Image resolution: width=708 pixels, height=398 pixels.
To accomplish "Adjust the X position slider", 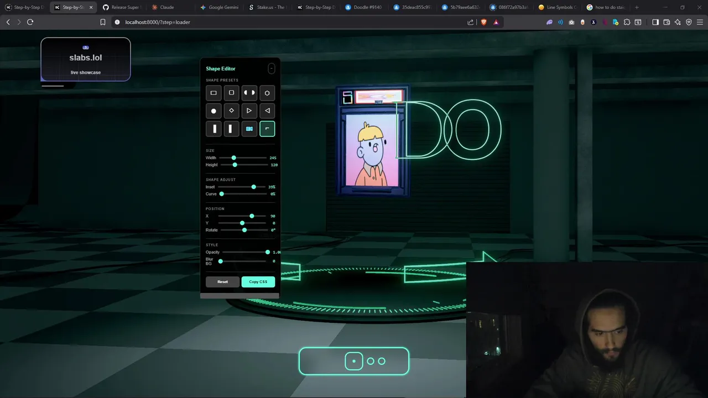I will click(x=242, y=216).
